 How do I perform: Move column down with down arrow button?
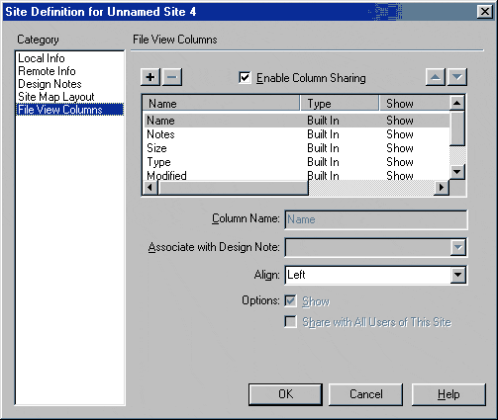(x=457, y=77)
